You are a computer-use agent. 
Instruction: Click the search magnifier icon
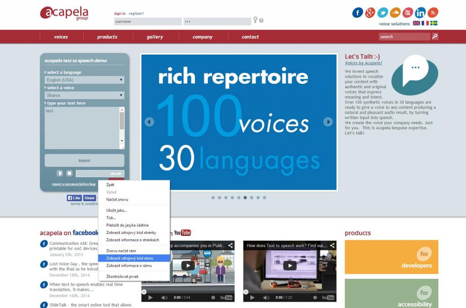pos(435,36)
